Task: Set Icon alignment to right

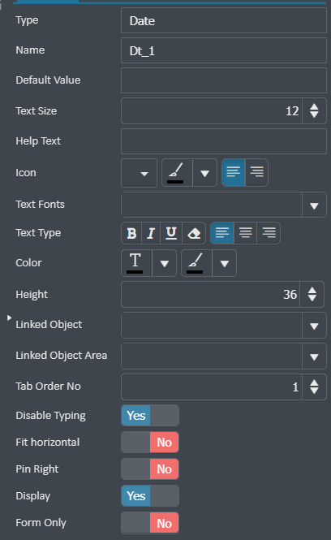Action: tap(256, 172)
